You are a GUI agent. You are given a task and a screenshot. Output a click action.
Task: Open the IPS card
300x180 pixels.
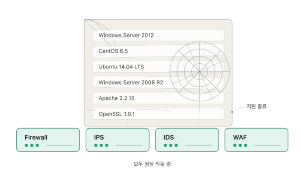point(117,140)
